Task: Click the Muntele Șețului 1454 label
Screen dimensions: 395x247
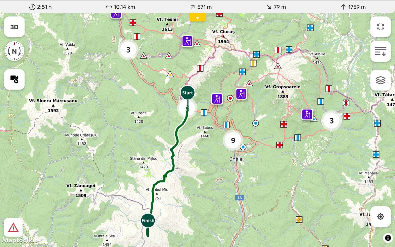Action: 107,240
